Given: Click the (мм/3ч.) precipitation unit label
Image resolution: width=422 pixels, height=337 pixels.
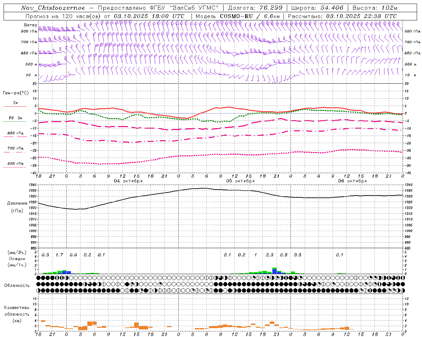Looking at the screenshot, I should 17,253.
